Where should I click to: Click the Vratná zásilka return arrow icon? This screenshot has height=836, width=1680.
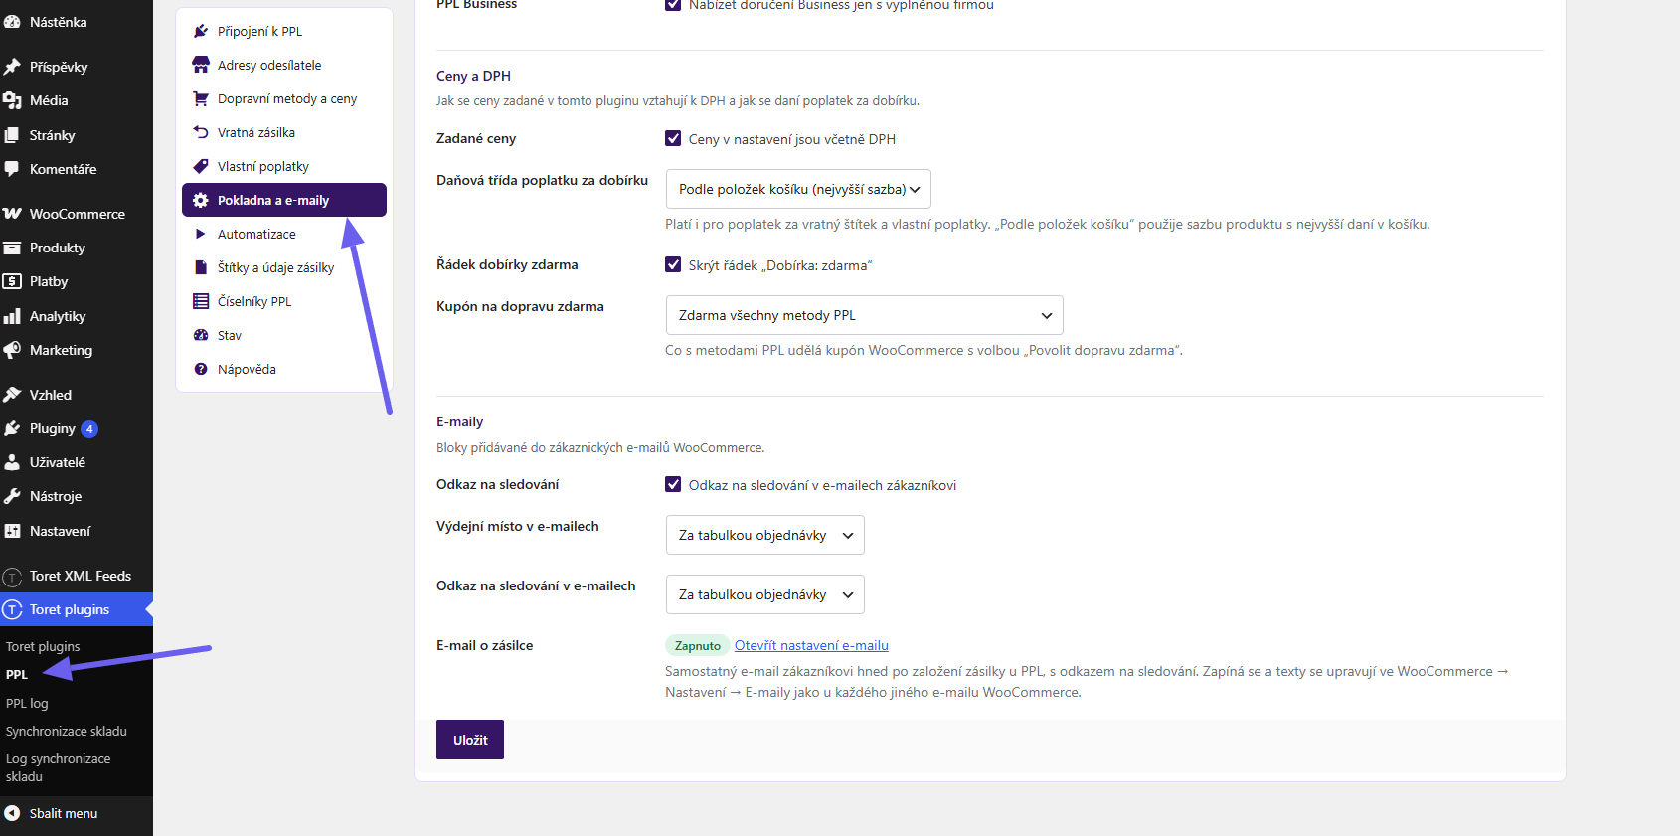click(x=201, y=132)
